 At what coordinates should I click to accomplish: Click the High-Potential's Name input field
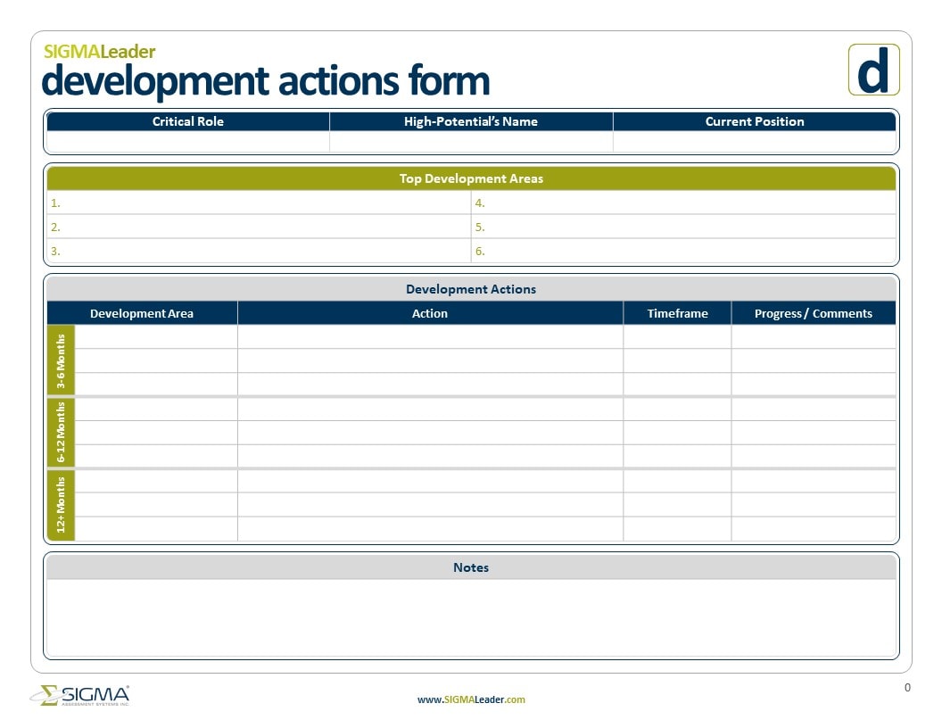pyautogui.click(x=471, y=142)
